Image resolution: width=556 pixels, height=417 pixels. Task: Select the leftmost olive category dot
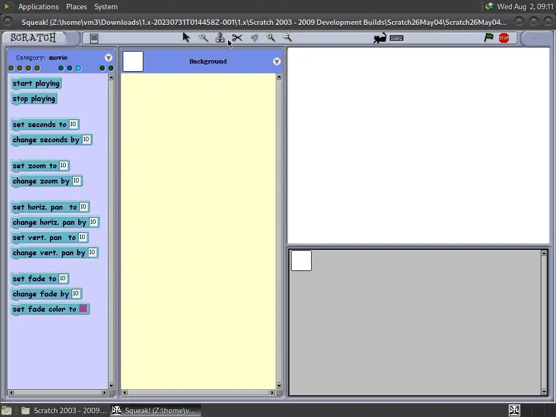[11, 68]
